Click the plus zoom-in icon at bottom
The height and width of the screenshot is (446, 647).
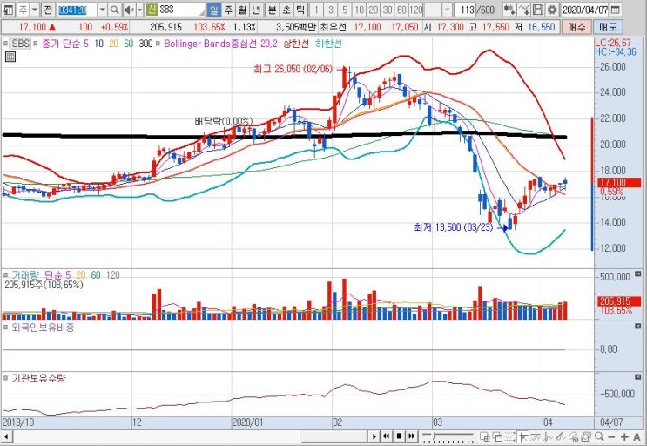tap(623, 436)
